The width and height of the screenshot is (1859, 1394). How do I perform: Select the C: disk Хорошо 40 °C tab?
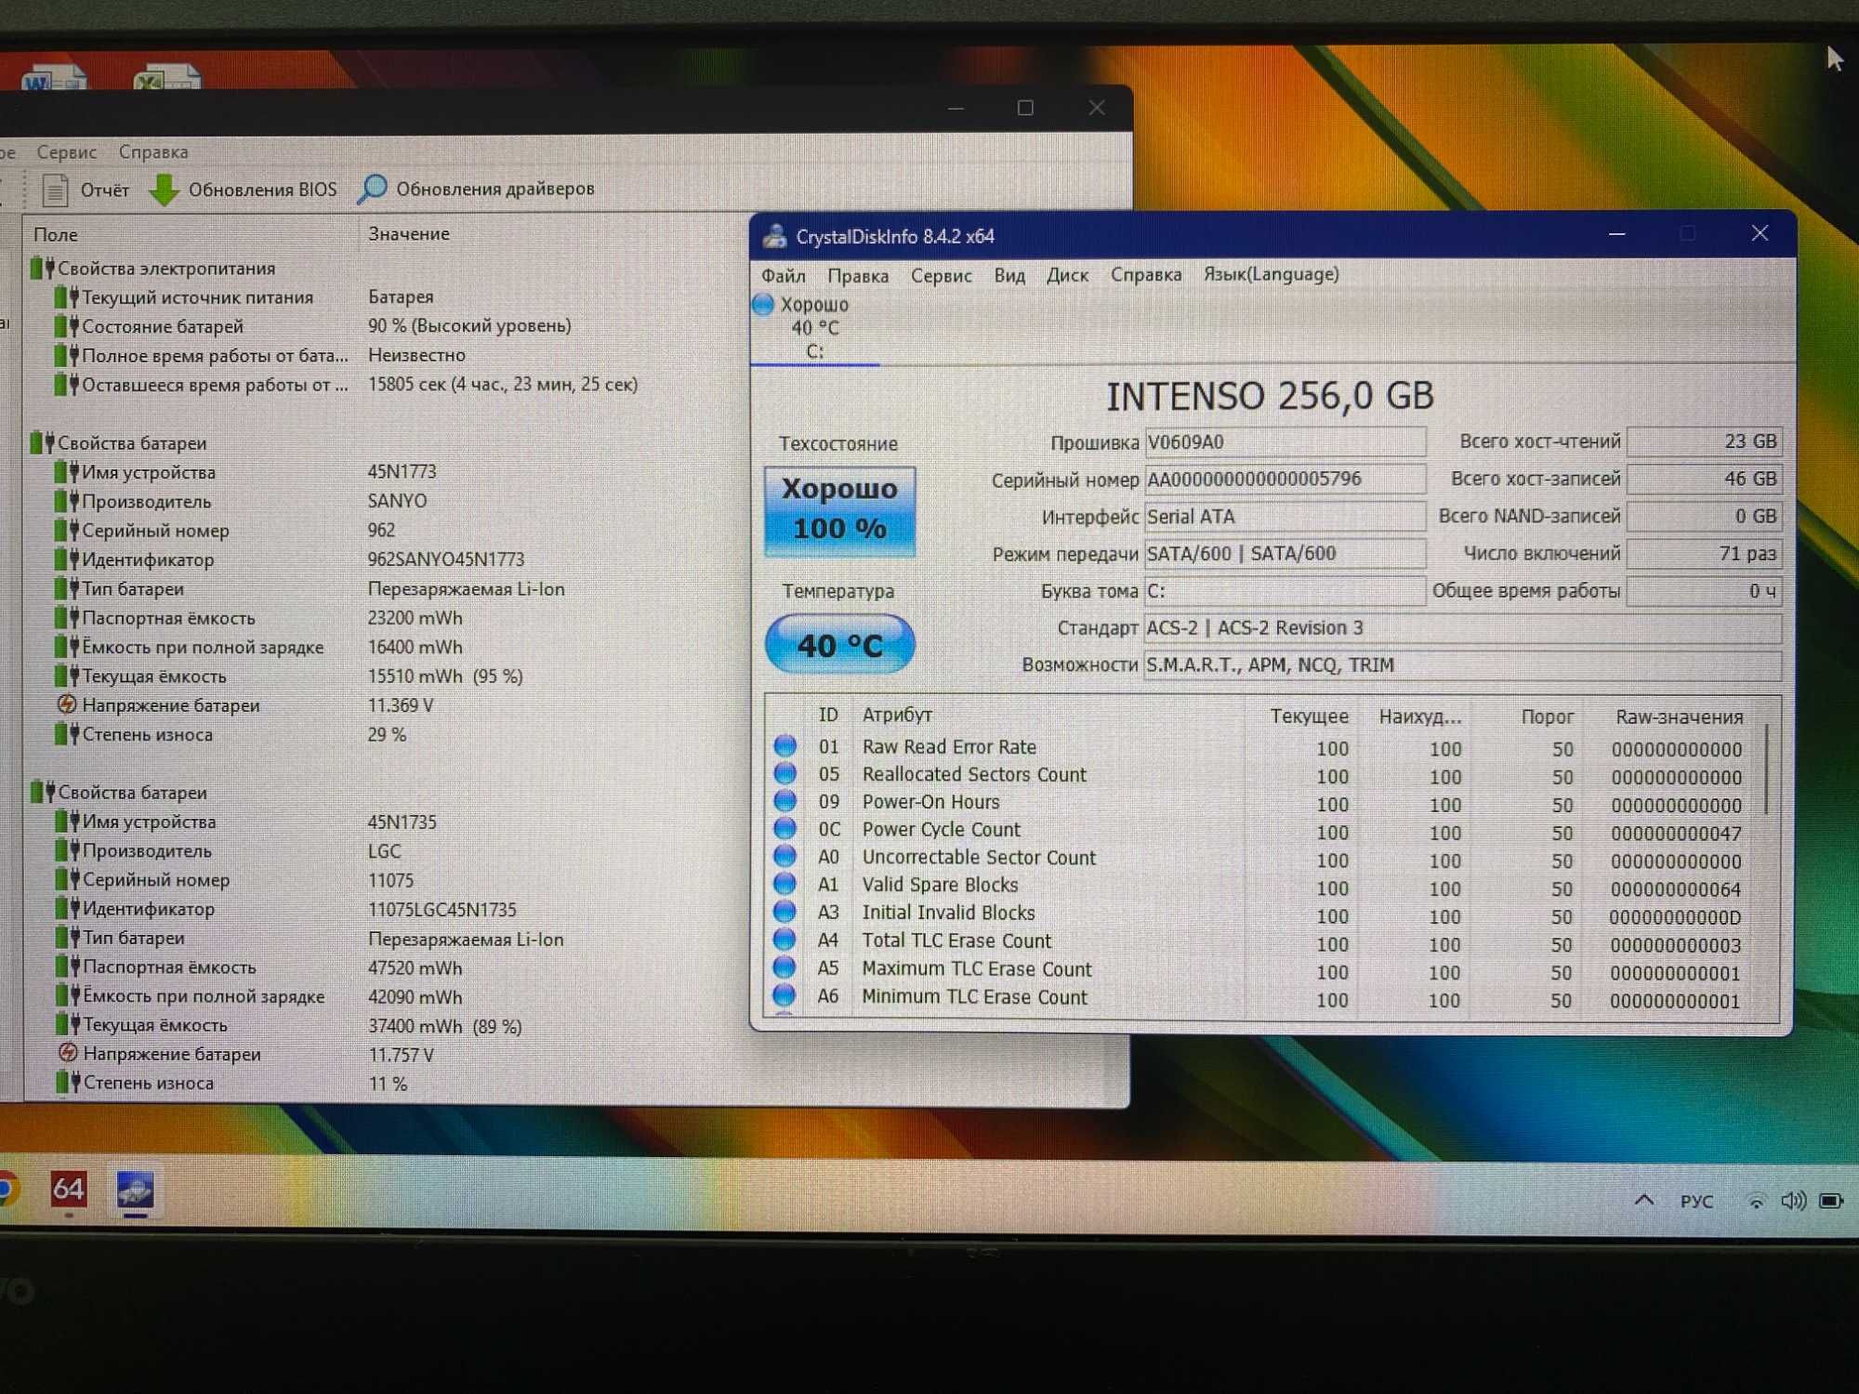[x=813, y=327]
